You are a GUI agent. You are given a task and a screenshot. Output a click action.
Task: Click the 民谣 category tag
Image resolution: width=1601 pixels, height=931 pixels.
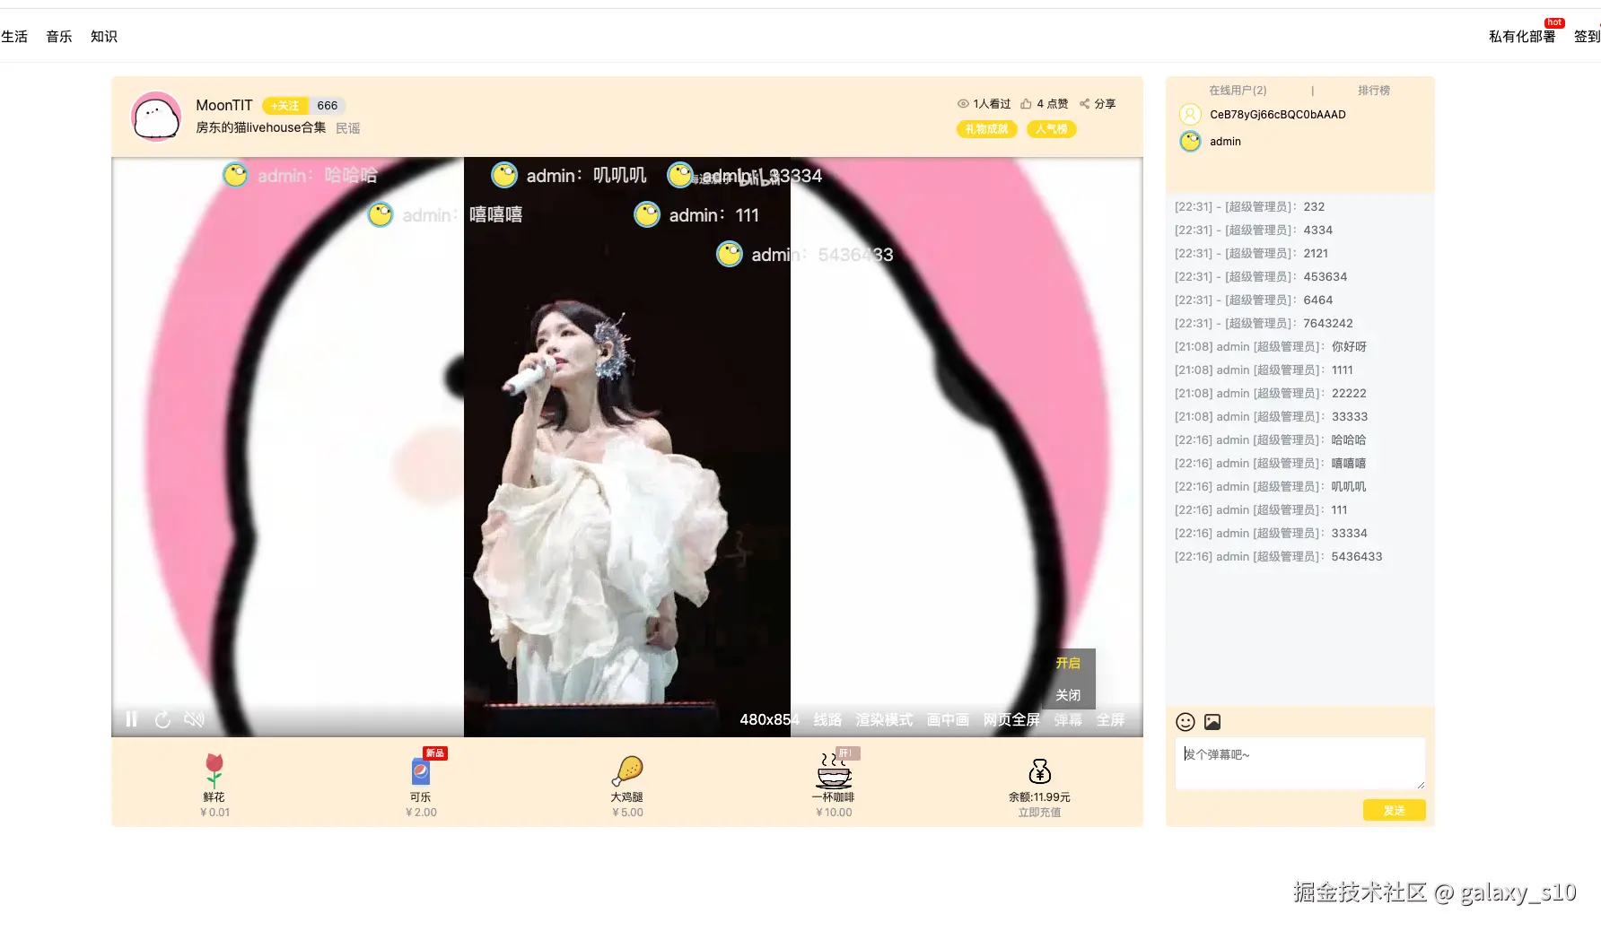(x=348, y=128)
